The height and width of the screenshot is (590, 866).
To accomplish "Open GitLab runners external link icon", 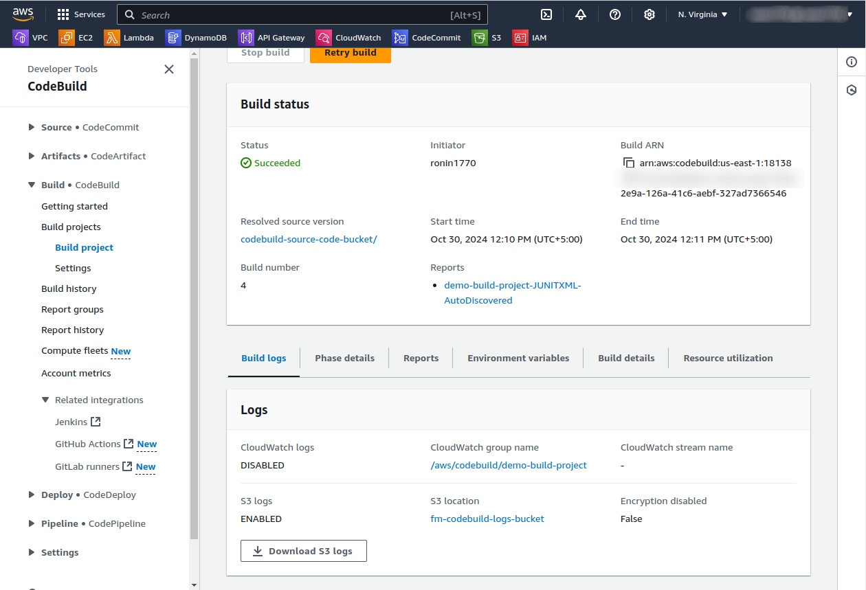I will click(127, 466).
